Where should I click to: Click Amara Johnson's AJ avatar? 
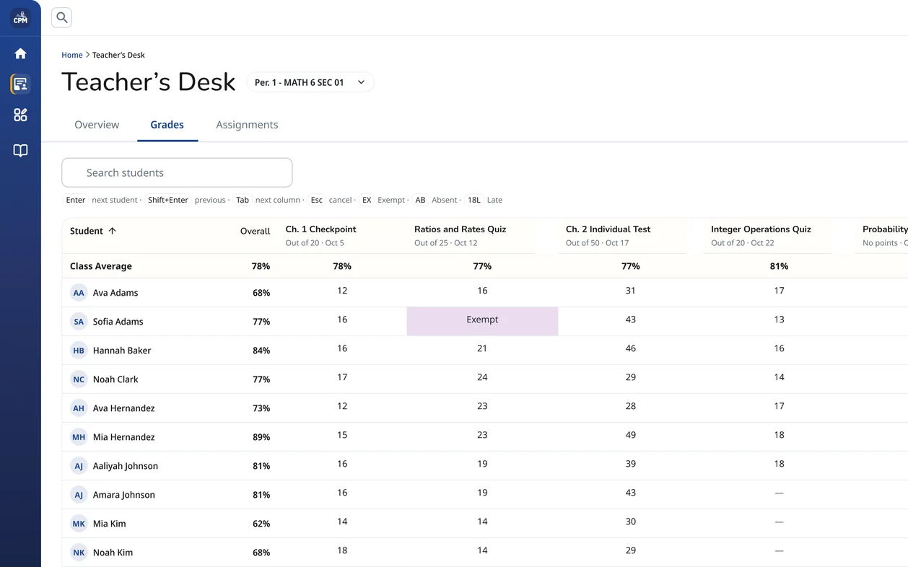pyautogui.click(x=79, y=495)
